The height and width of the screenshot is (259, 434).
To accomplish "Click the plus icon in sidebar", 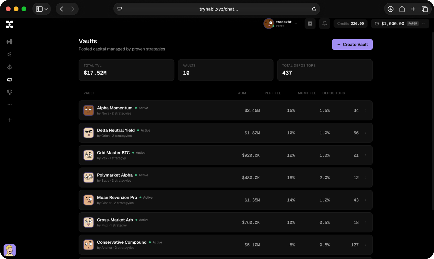I will (x=10, y=120).
